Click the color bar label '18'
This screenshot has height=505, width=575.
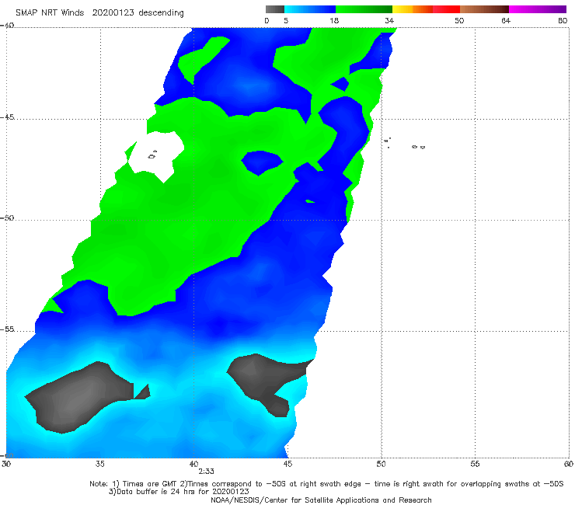click(x=334, y=20)
